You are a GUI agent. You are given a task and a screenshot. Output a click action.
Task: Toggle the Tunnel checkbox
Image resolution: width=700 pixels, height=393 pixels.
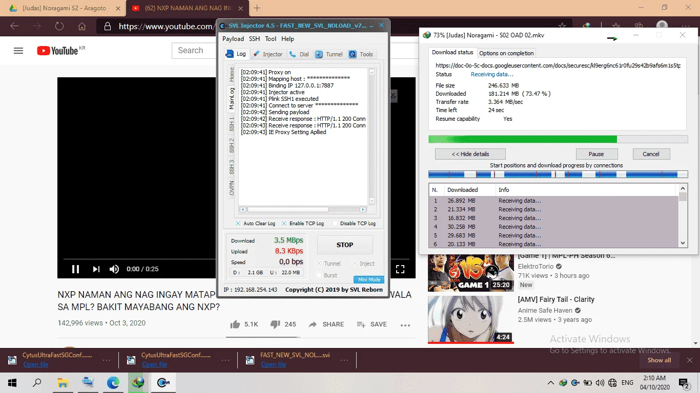319,264
